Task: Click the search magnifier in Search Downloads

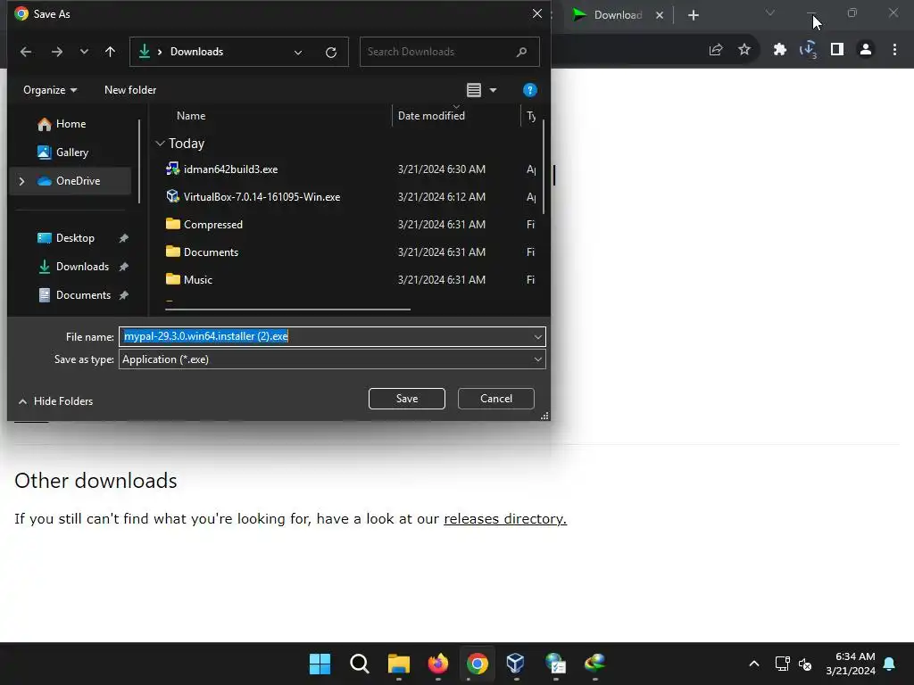Action: click(521, 52)
